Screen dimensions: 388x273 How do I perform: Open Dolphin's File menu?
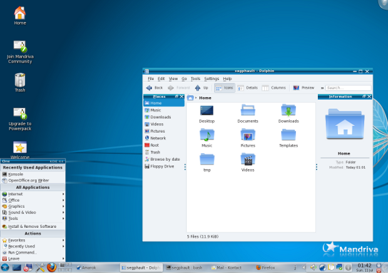(151, 79)
